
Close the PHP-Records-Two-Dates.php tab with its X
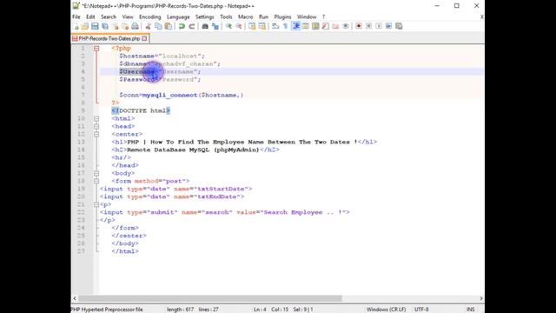(x=144, y=38)
